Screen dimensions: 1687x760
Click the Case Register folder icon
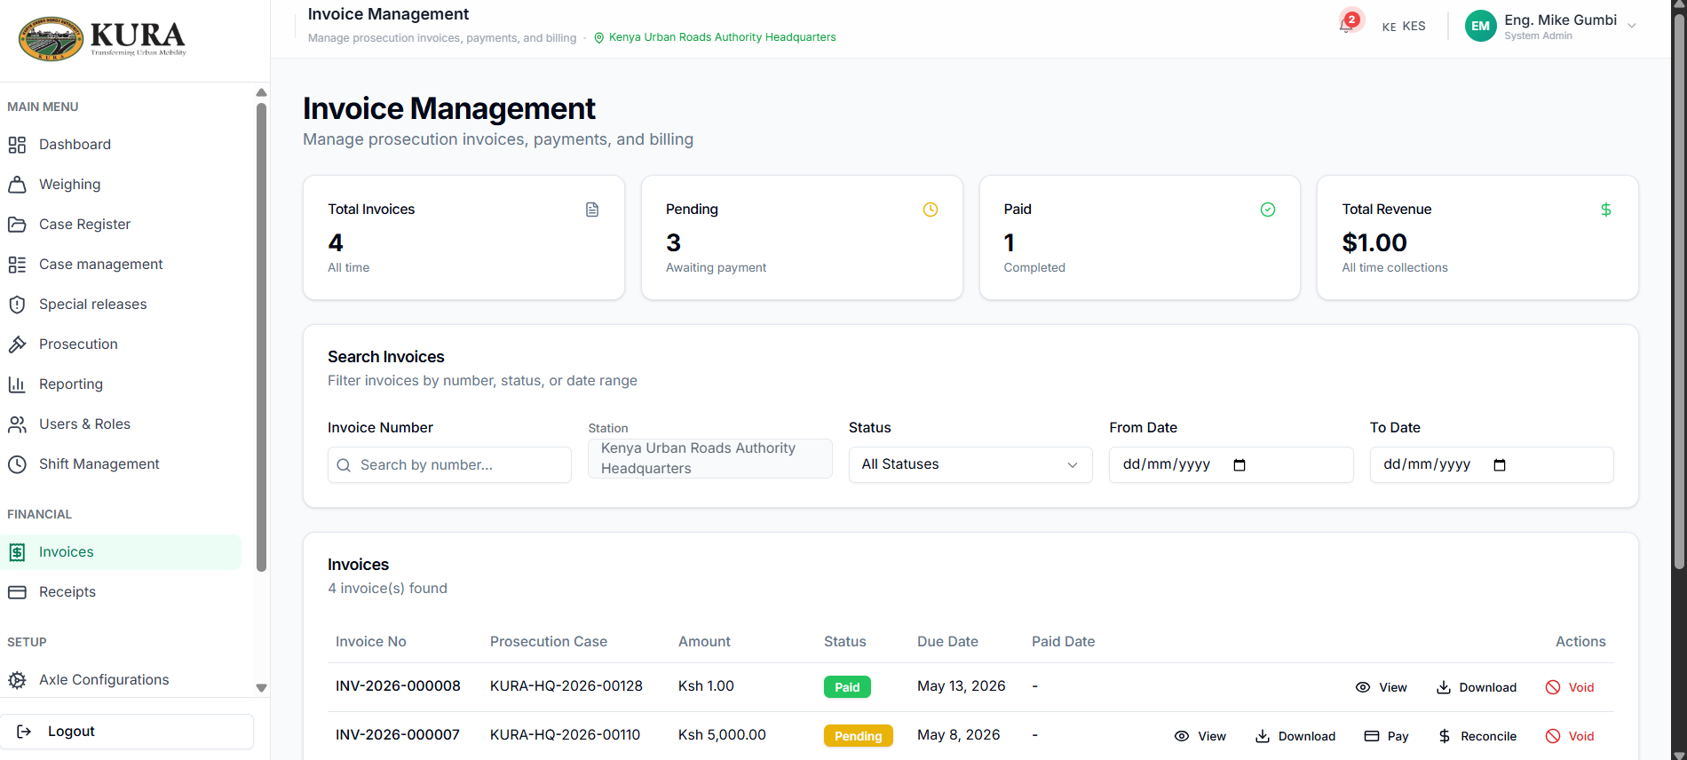[x=17, y=225]
